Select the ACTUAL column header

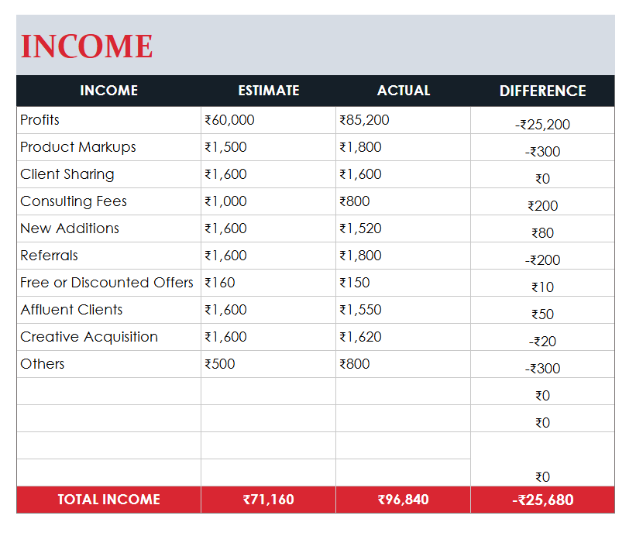(403, 91)
